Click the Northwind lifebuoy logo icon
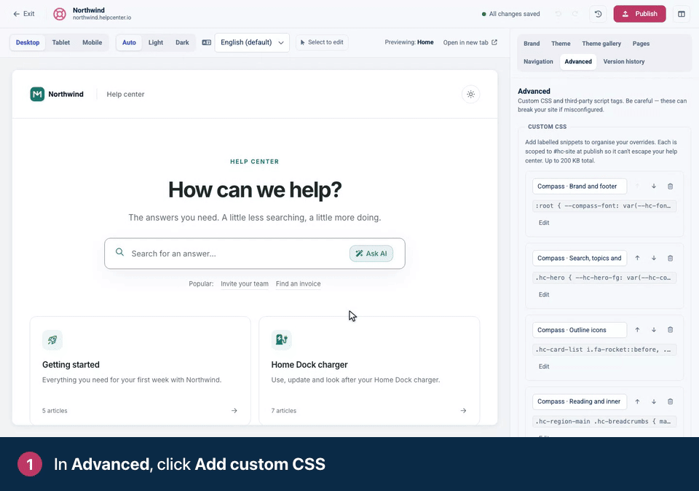The image size is (699, 491). [x=60, y=14]
